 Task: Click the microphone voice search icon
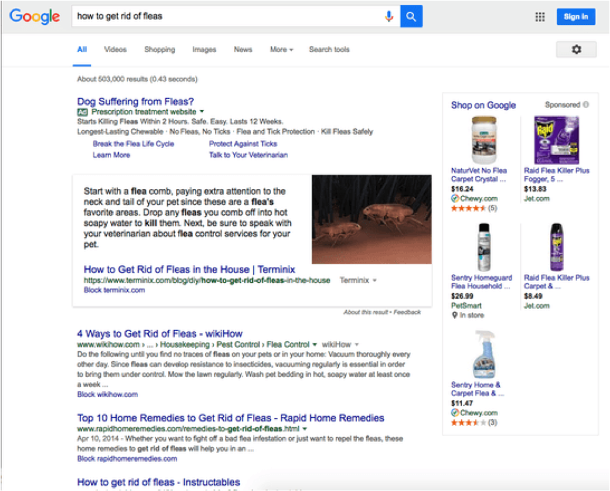coord(388,16)
